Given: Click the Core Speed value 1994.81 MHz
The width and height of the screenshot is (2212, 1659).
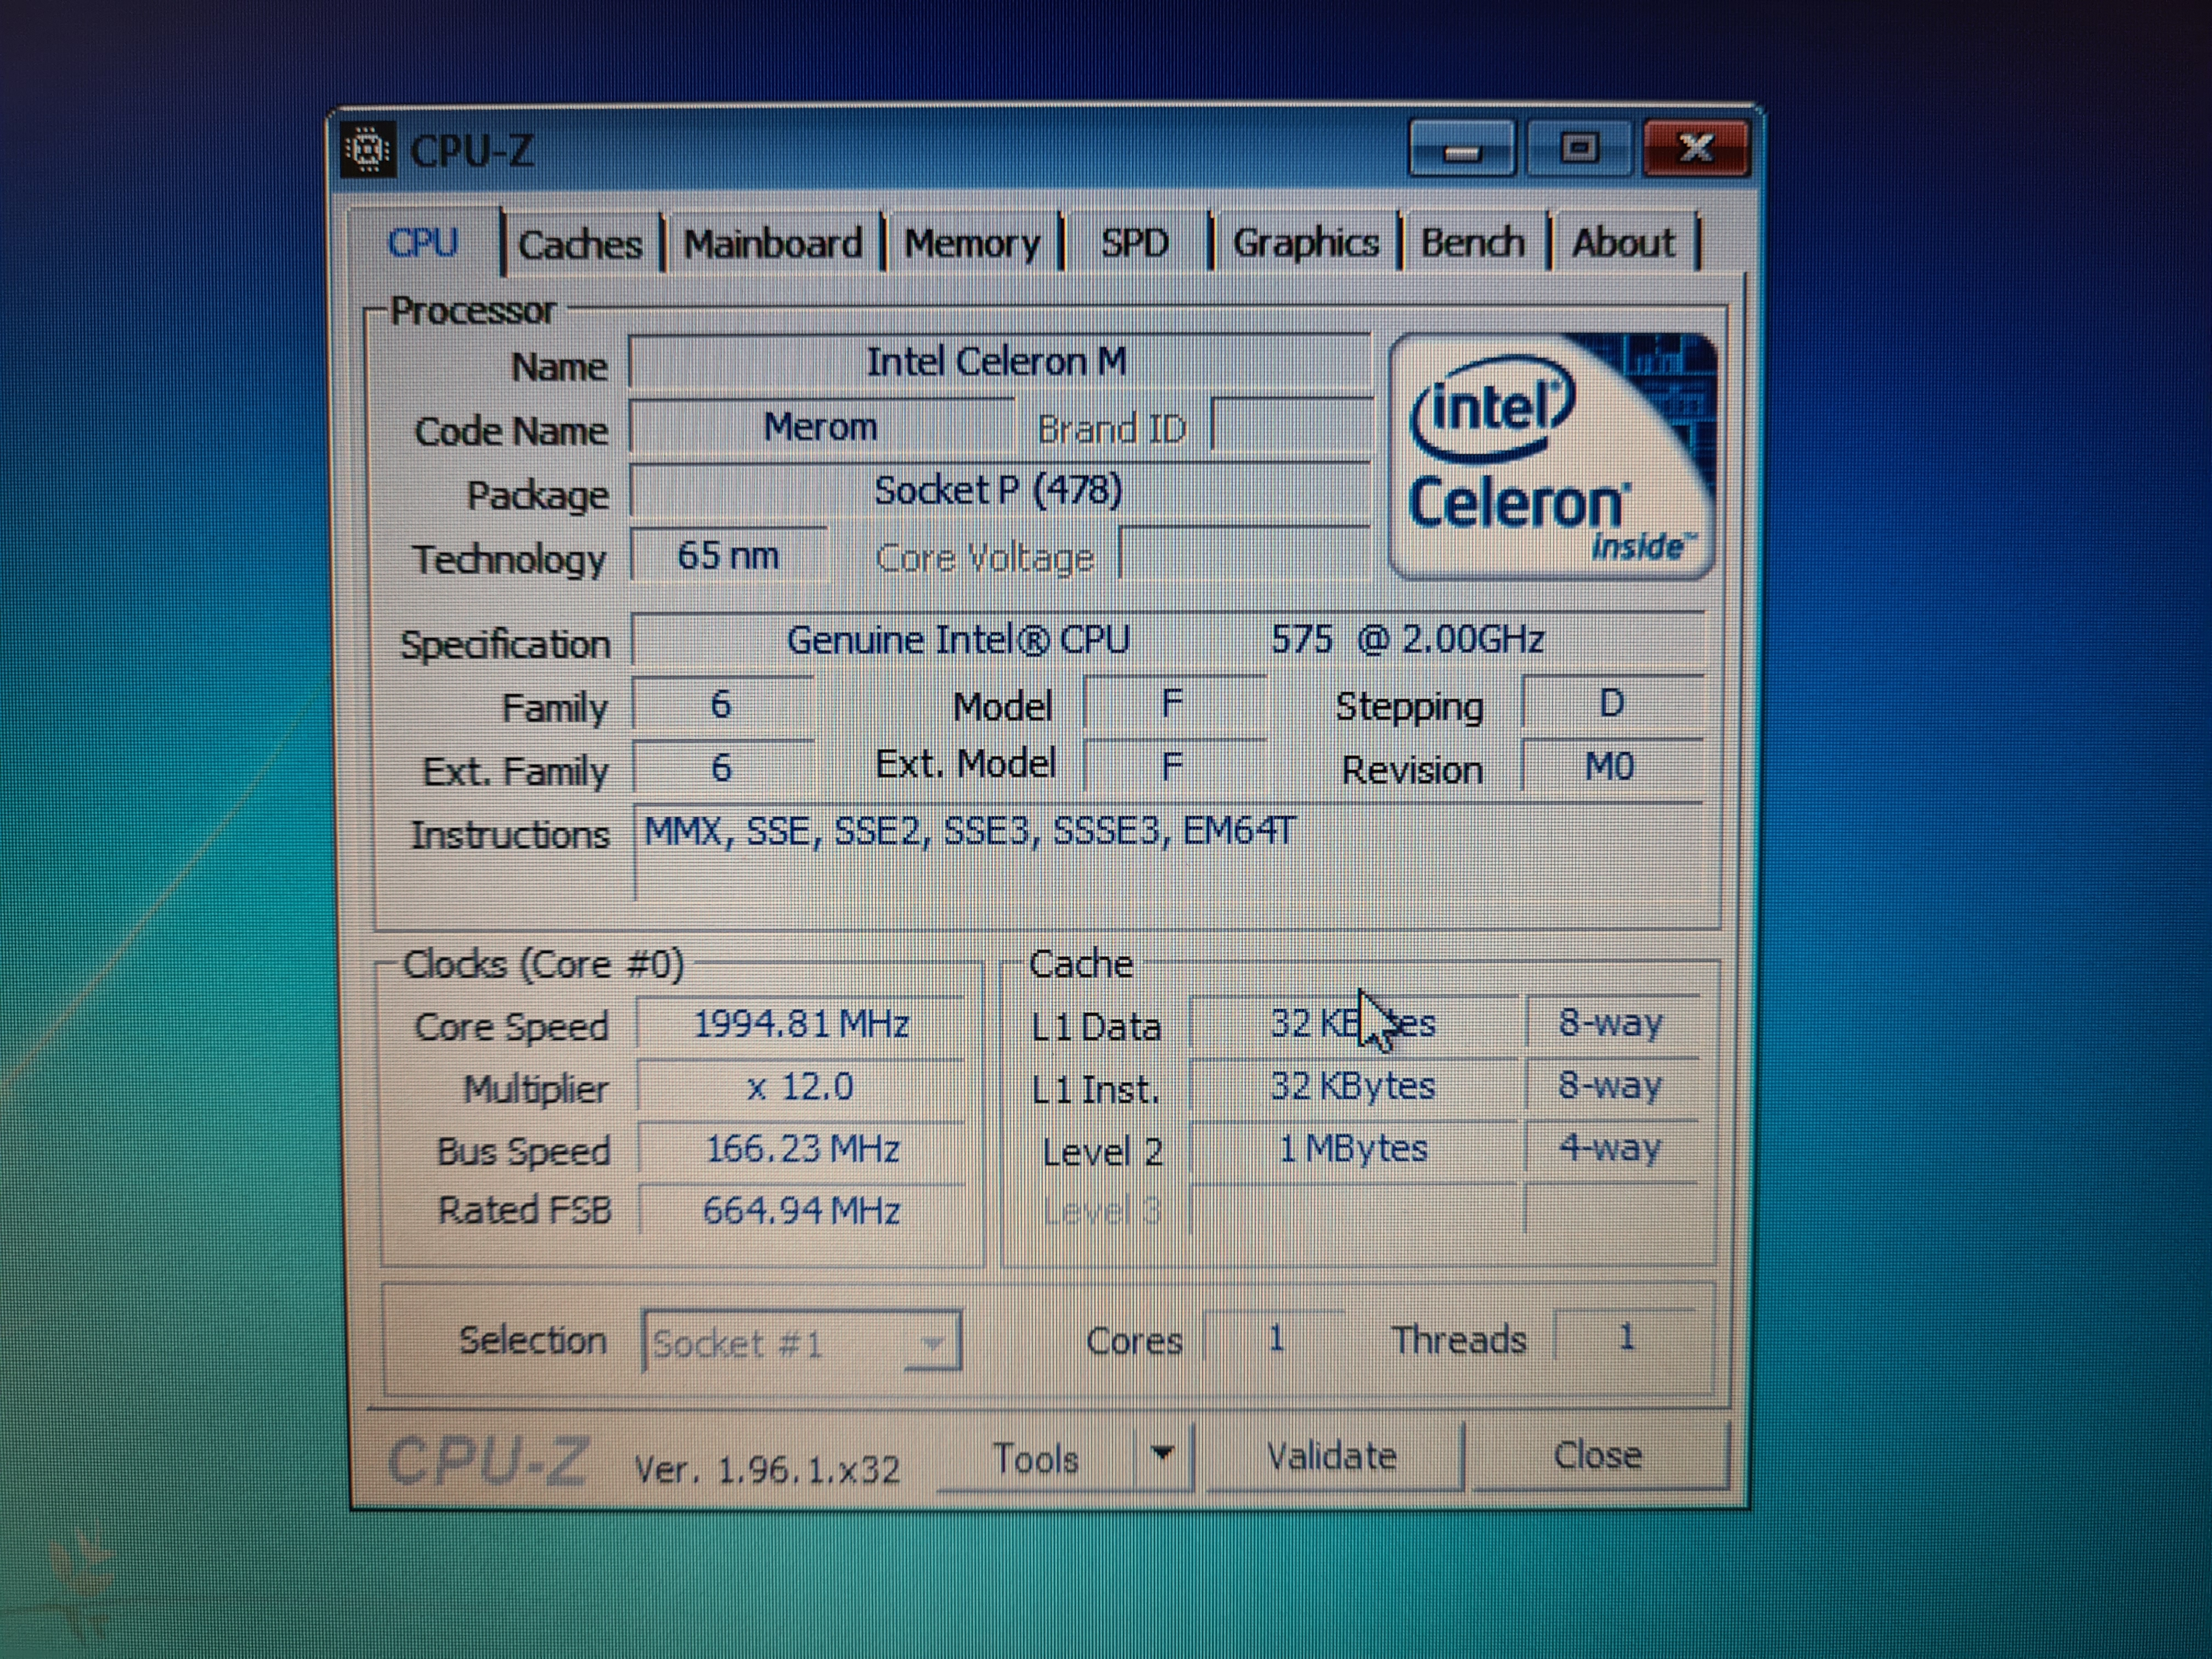Looking at the screenshot, I should (x=801, y=1024).
